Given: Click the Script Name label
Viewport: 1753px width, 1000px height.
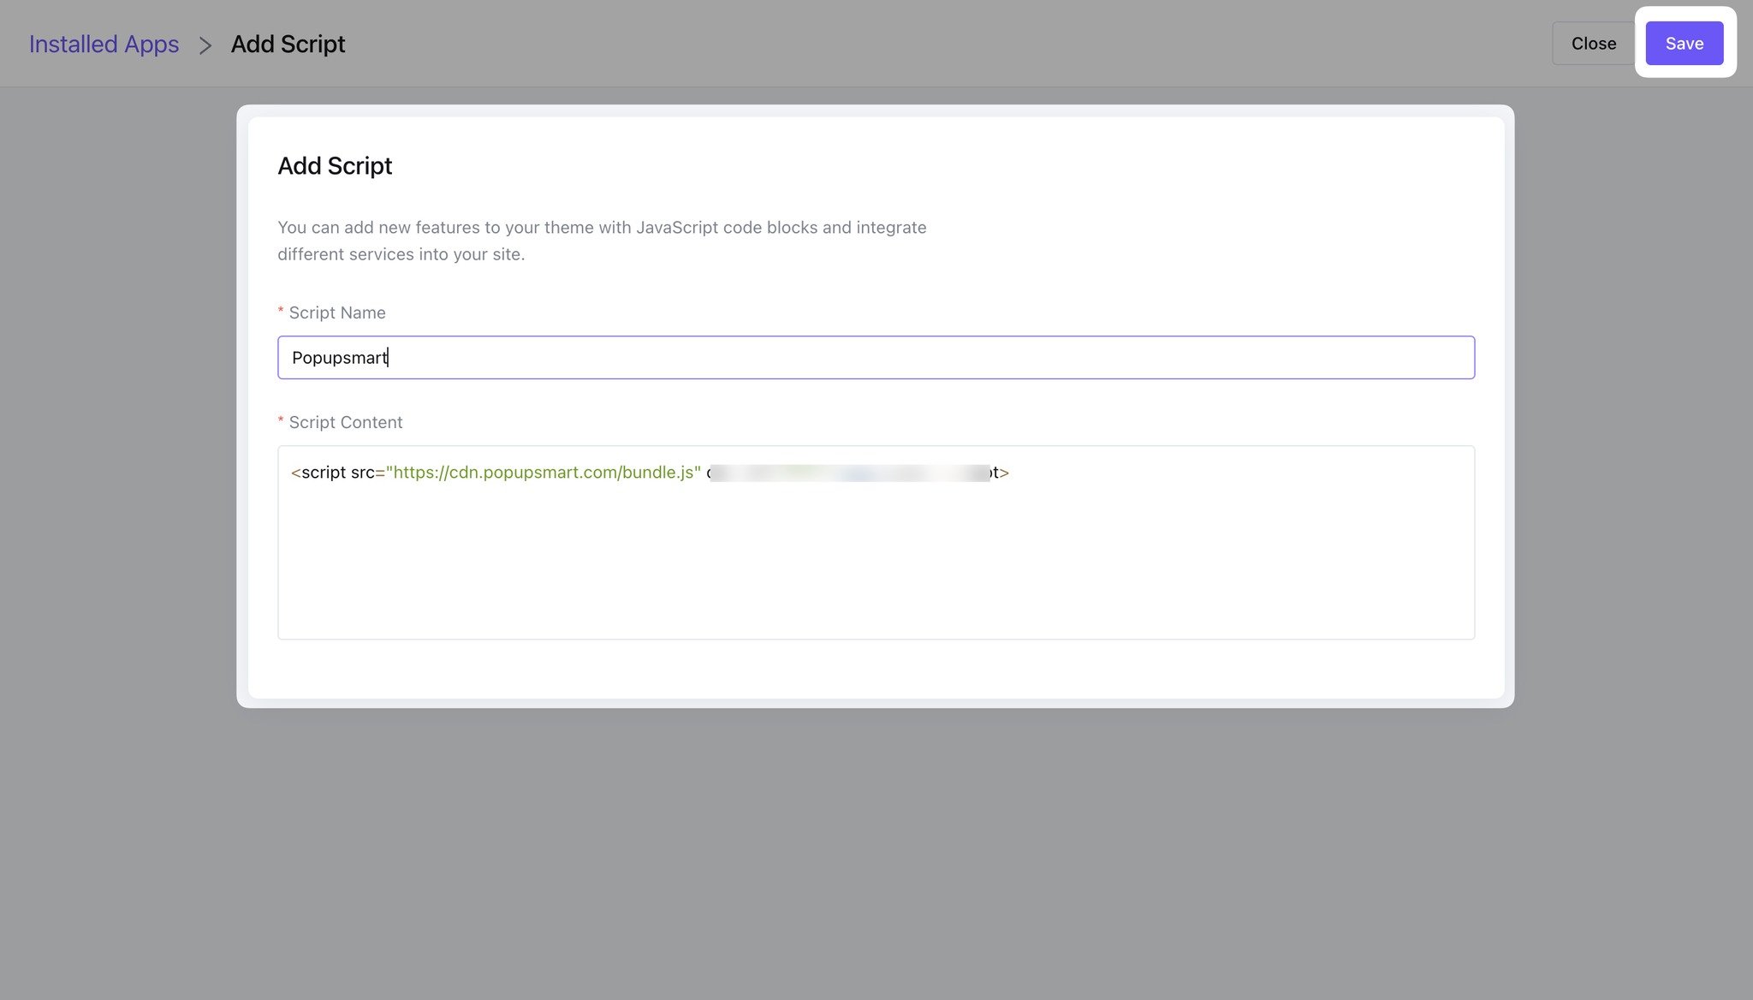Looking at the screenshot, I should click(336, 312).
